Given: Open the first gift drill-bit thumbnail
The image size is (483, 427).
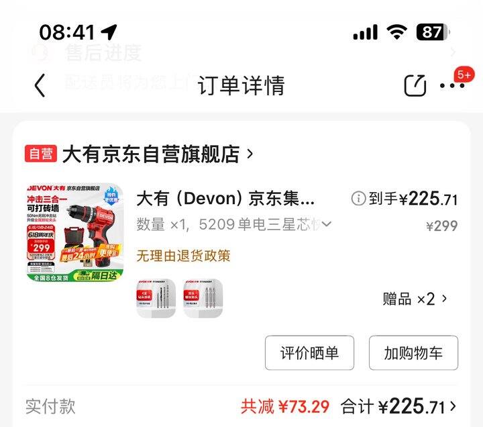Looking at the screenshot, I should click(x=156, y=298).
